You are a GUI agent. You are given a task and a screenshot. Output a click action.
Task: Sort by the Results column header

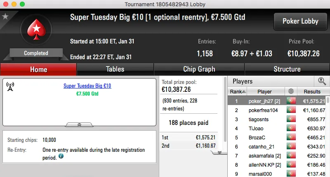pyautogui.click(x=312, y=91)
